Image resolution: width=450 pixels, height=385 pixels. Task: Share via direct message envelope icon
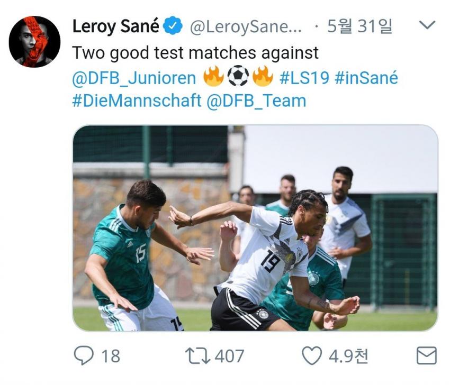[x=427, y=355]
